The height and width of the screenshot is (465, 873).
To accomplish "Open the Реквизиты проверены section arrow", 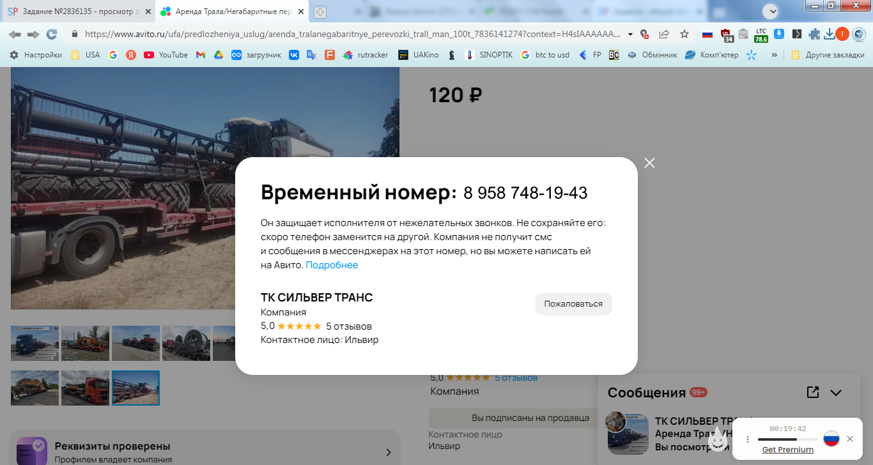I will 389,452.
